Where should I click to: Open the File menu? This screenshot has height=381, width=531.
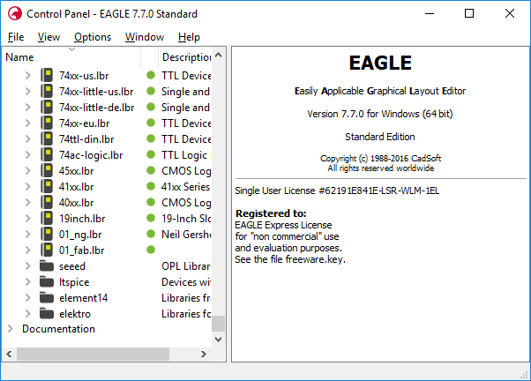point(16,37)
